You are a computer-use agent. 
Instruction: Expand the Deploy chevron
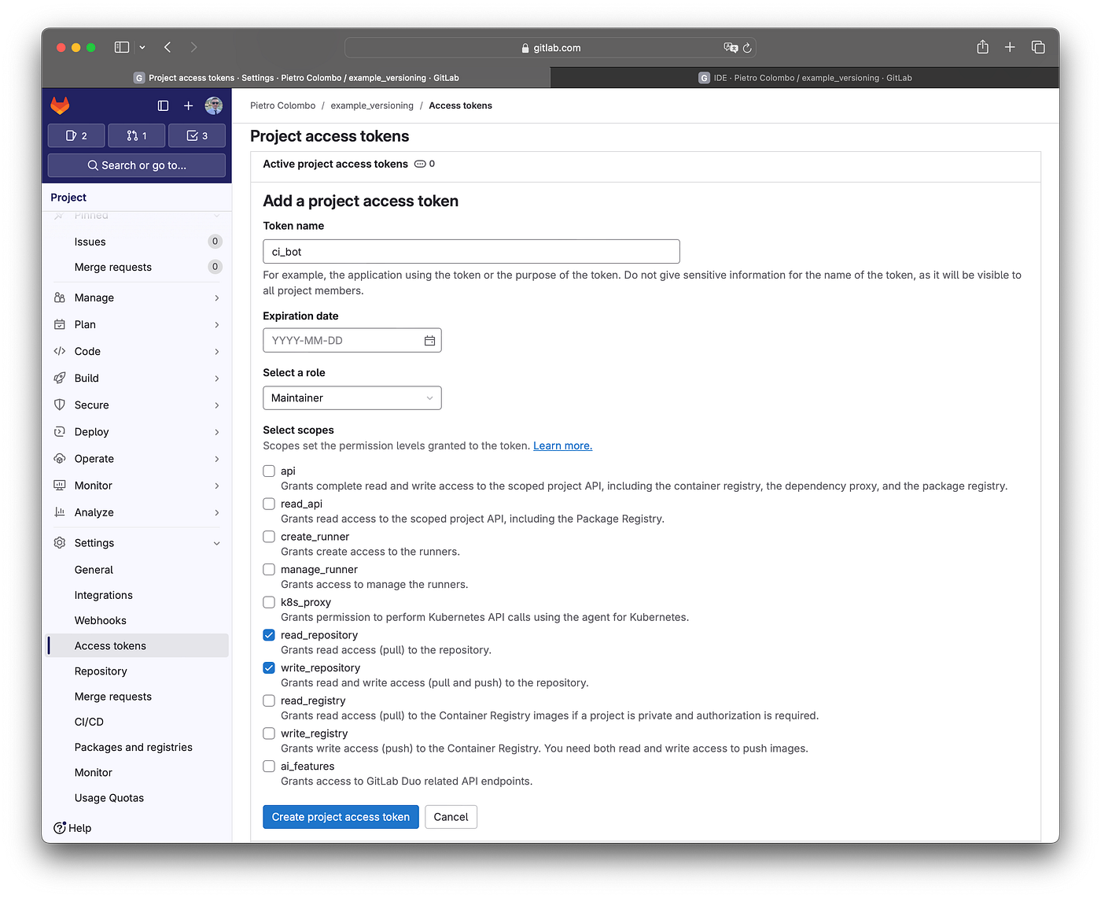pos(217,431)
